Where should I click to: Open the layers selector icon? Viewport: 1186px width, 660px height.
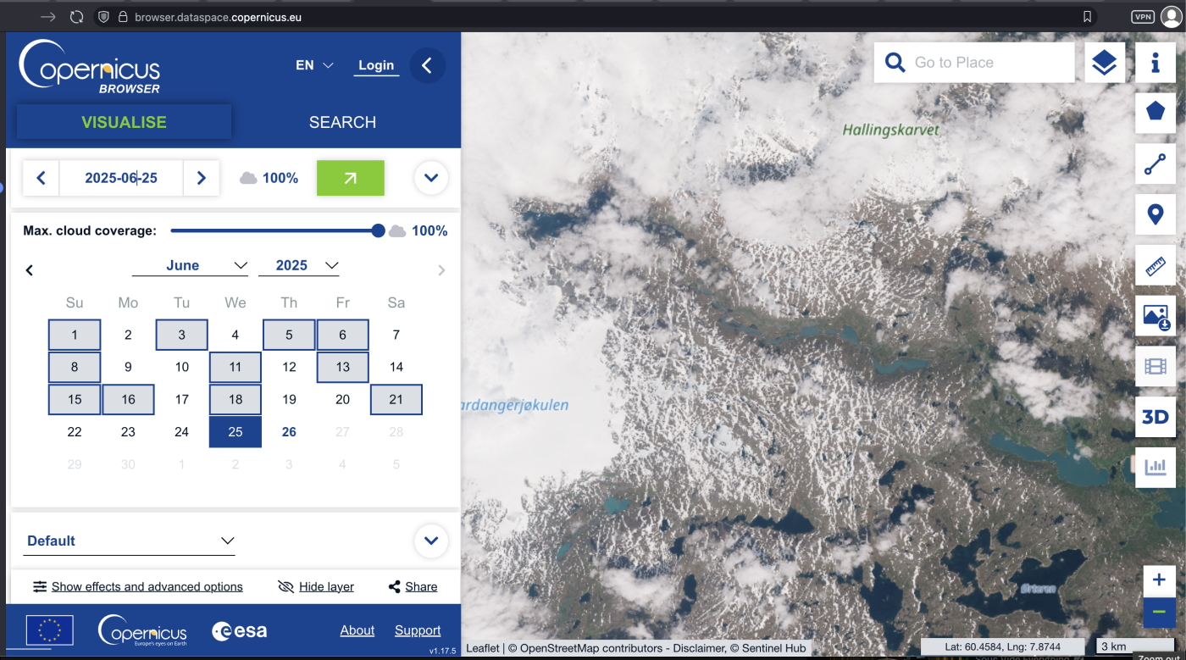click(x=1104, y=63)
